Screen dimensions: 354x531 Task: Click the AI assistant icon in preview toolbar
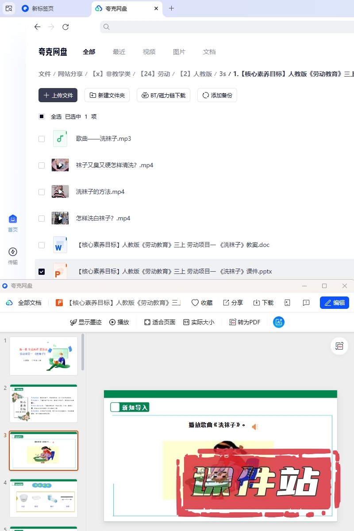[279, 322]
